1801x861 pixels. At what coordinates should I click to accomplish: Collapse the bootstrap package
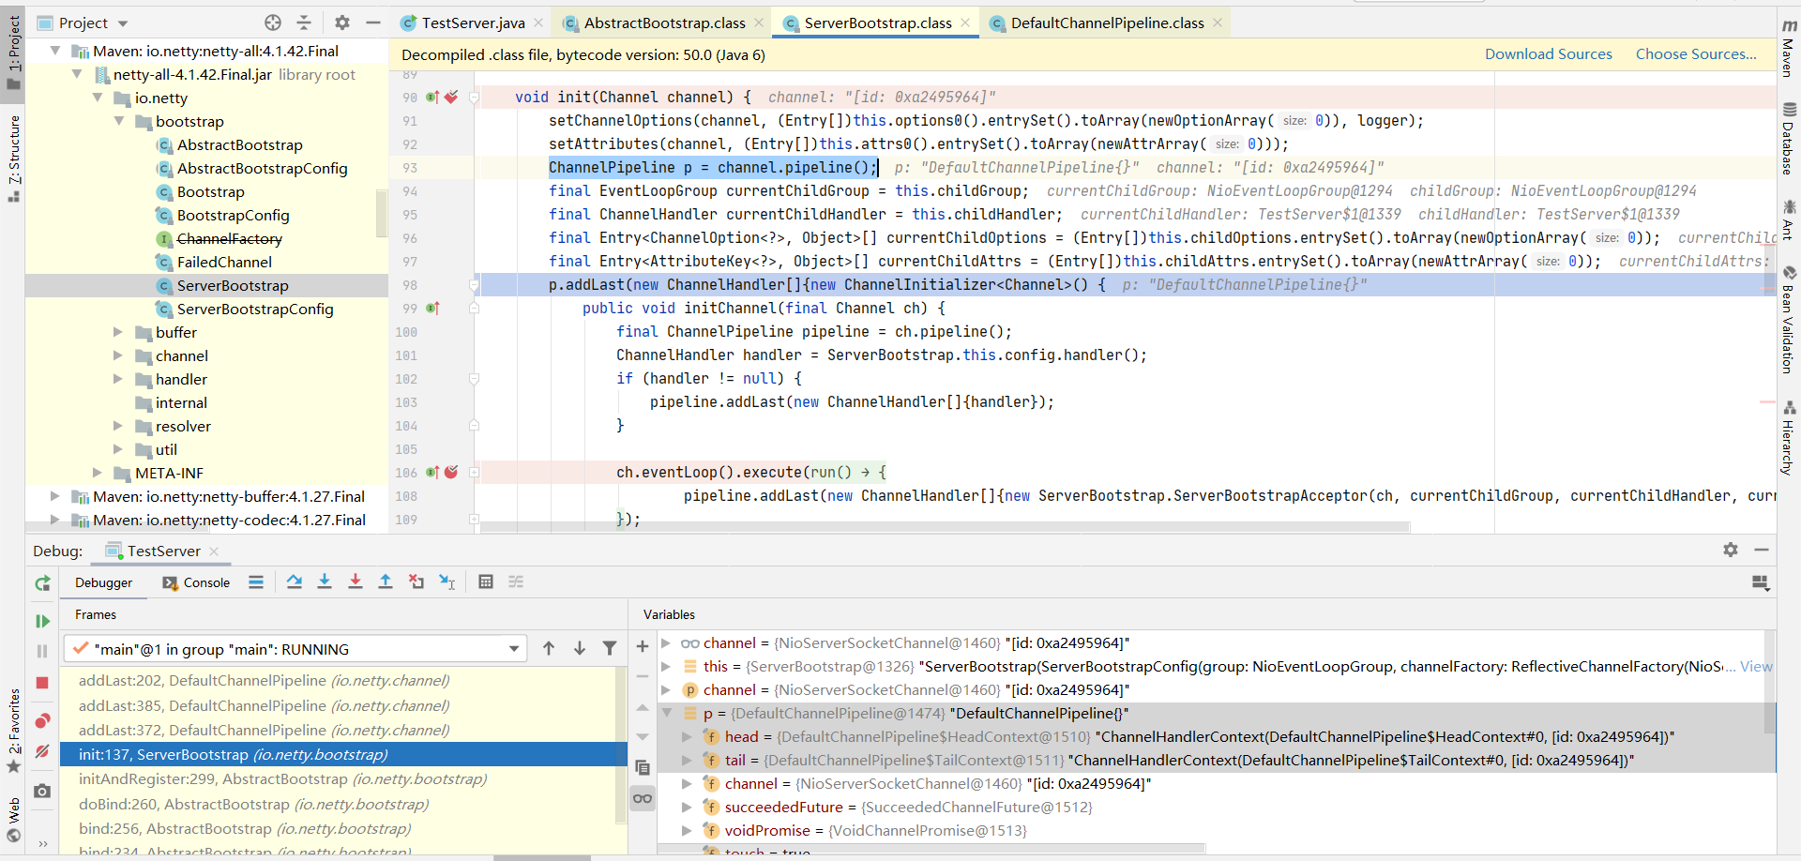pyautogui.click(x=119, y=121)
